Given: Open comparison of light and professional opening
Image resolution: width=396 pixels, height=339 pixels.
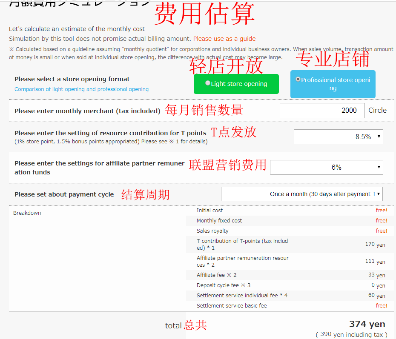Looking at the screenshot, I should click(82, 89).
